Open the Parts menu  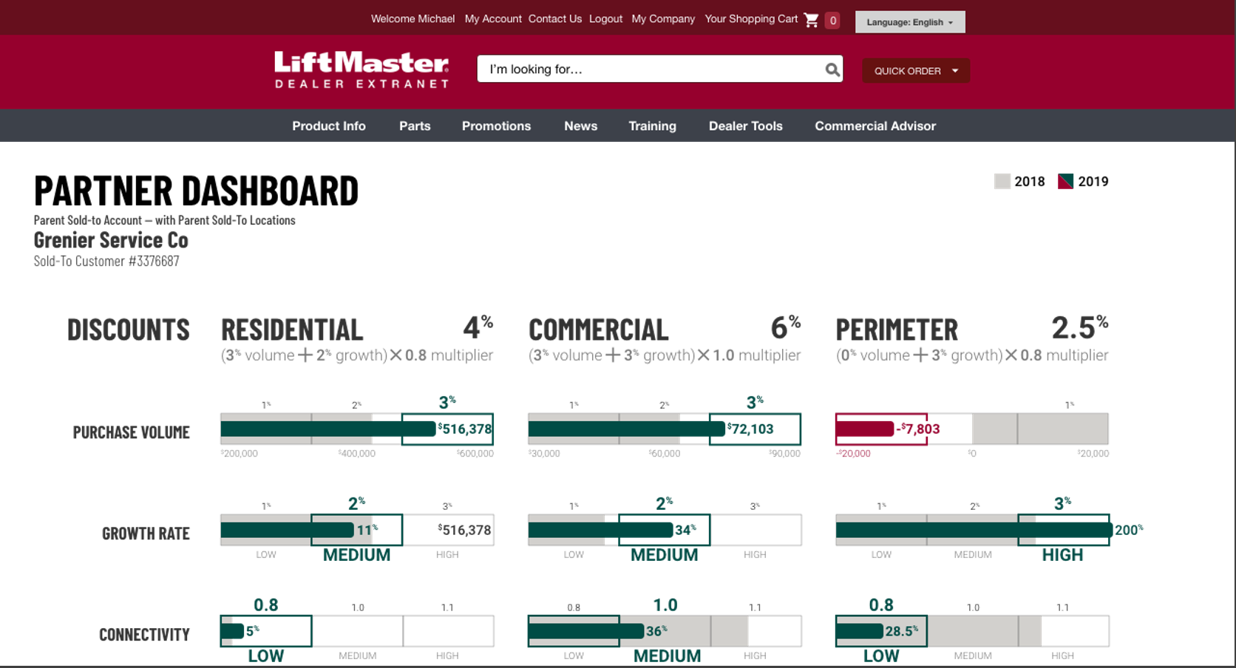pos(415,126)
